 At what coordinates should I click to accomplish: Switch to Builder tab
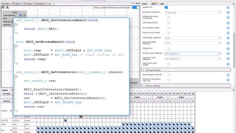click(x=51, y=4)
